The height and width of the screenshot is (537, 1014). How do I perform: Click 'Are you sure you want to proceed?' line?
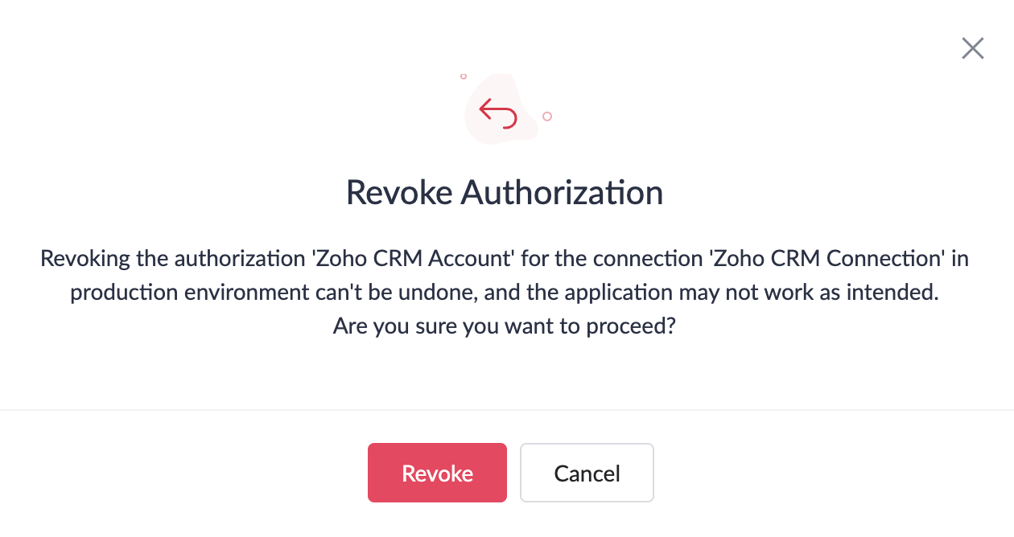point(504,328)
